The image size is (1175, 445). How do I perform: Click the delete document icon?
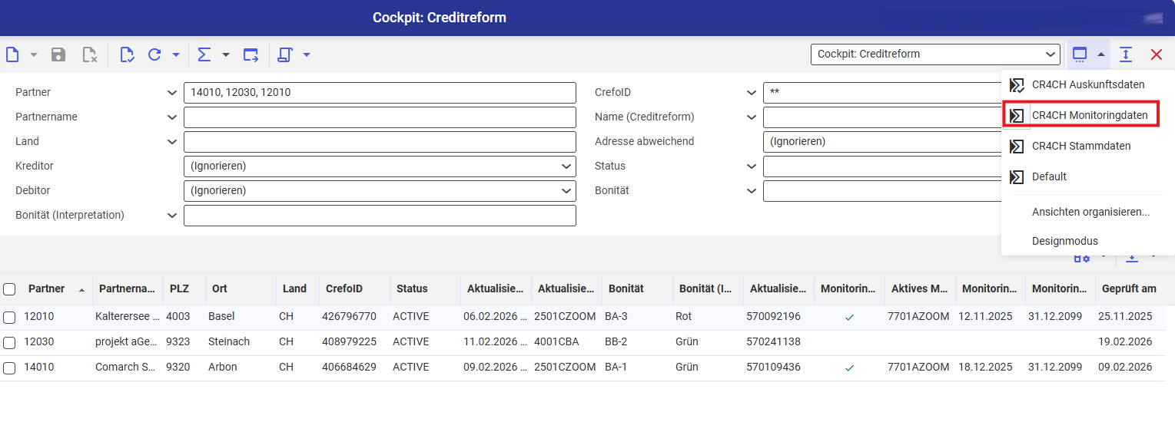click(x=90, y=54)
